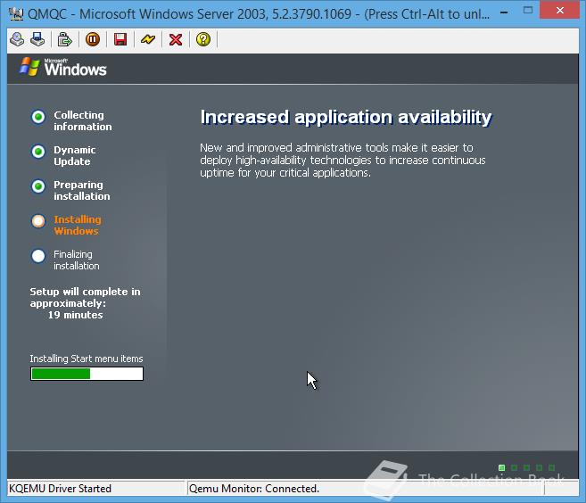Viewport: 586px width, 503px height.
Task: Click the red X stop icon
Action: [176, 39]
